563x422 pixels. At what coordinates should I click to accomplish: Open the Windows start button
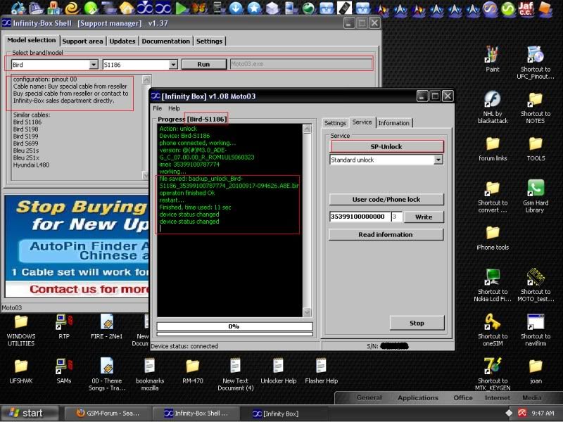tap(30, 413)
